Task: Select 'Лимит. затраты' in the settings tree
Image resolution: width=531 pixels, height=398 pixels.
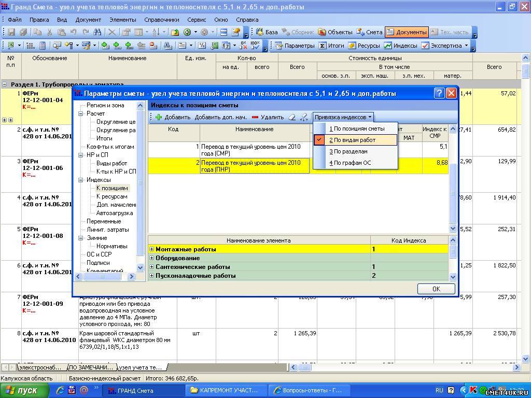Action: tap(107, 230)
